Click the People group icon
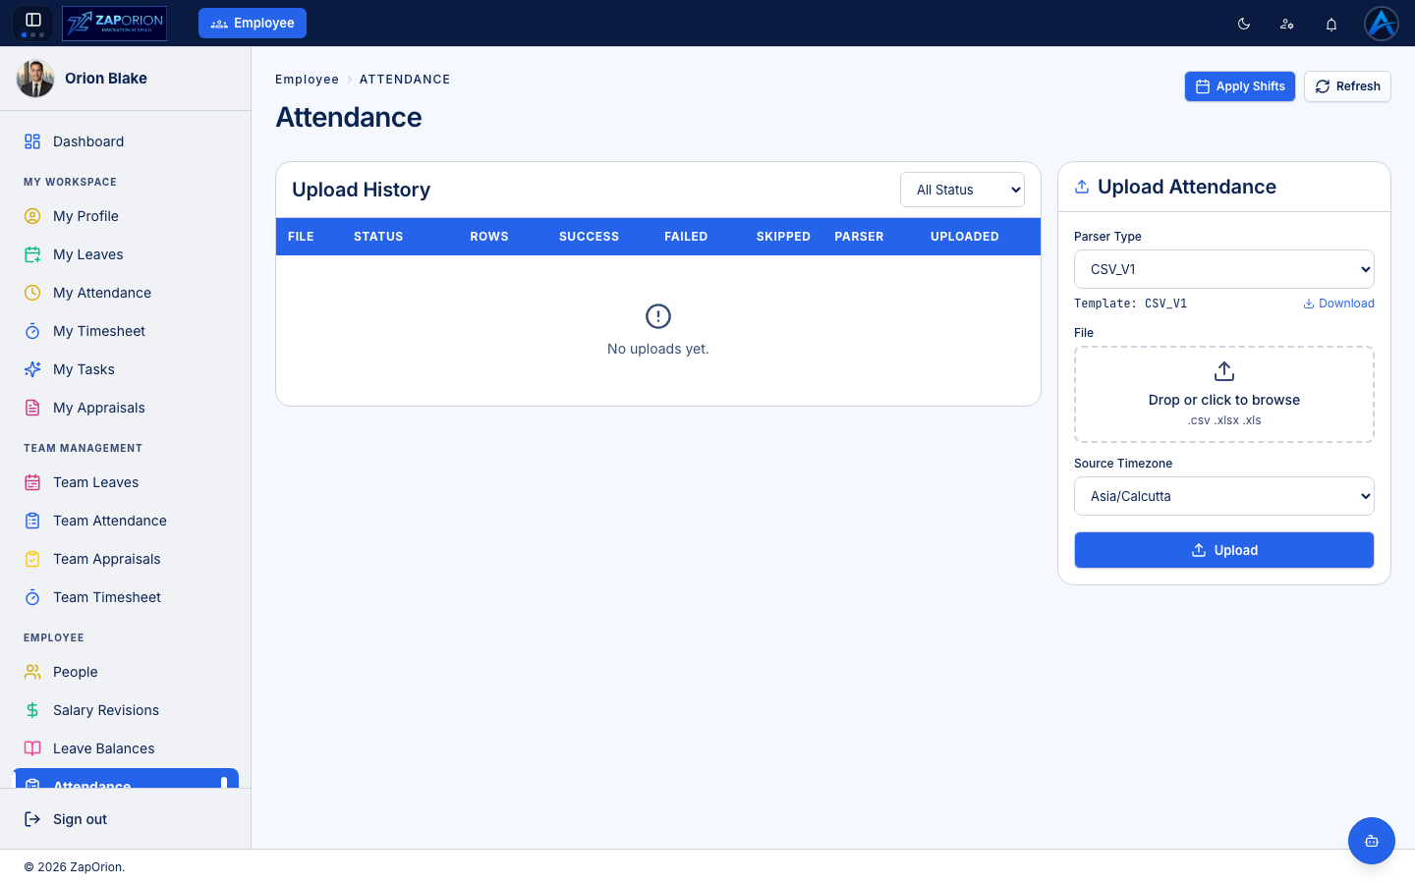The height and width of the screenshot is (884, 1415). (x=32, y=672)
